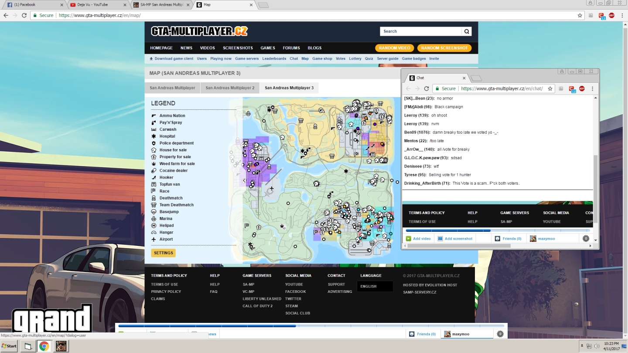Open the settings gear in Chat window

pyautogui.click(x=586, y=238)
